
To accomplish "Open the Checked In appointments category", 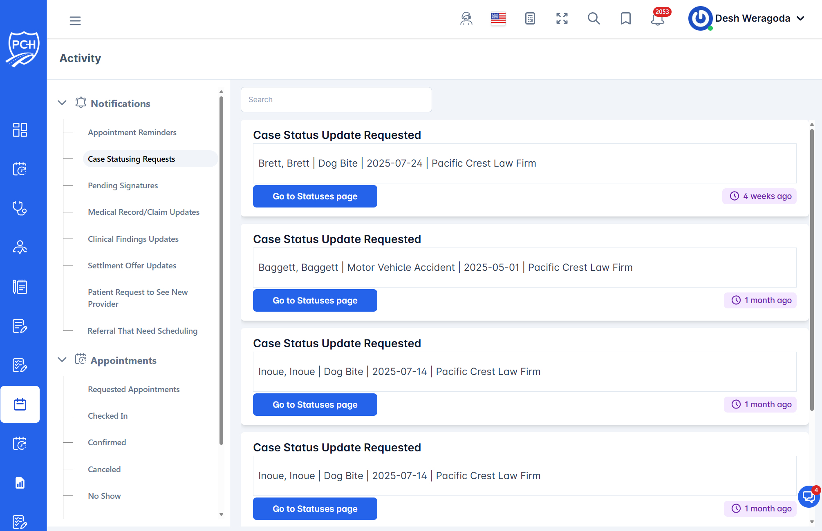I will [x=108, y=415].
